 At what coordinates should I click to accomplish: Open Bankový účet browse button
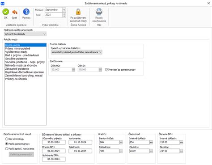[121, 142]
